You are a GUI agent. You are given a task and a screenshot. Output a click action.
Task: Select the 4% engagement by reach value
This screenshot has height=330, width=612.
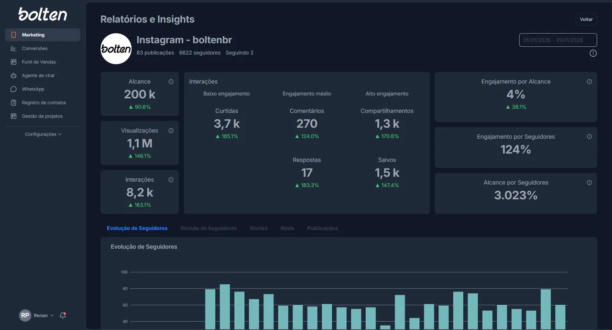(516, 94)
